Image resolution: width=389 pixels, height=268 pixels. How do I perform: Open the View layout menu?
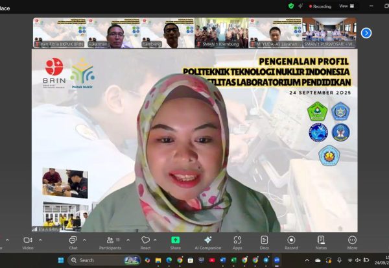pyautogui.click(x=346, y=6)
